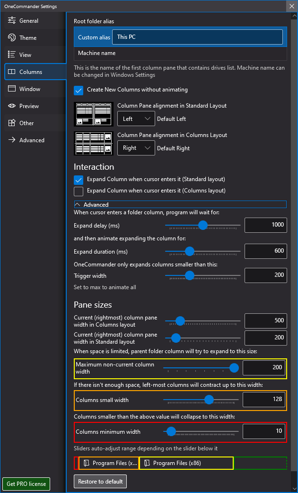Open Columns Layout alignment dropdown set to Right
The height and width of the screenshot is (493, 298).
pyautogui.click(x=136, y=148)
